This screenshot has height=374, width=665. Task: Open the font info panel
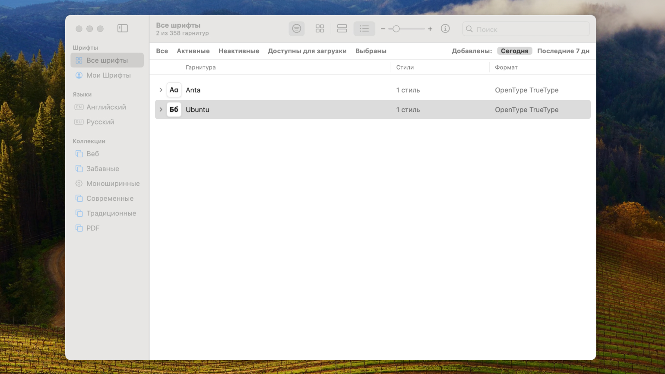[x=445, y=29]
